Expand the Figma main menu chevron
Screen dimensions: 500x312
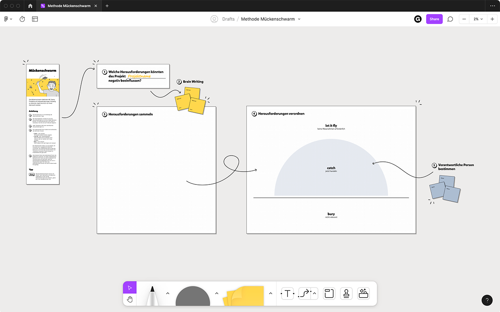11,18
